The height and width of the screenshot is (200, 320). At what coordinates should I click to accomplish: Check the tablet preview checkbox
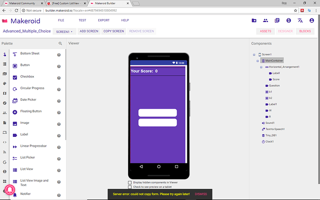130,187
